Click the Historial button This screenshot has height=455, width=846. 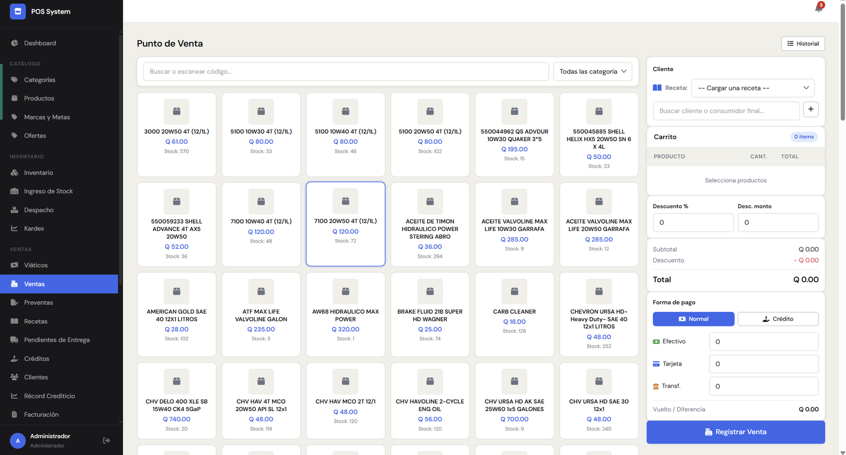[x=803, y=44]
